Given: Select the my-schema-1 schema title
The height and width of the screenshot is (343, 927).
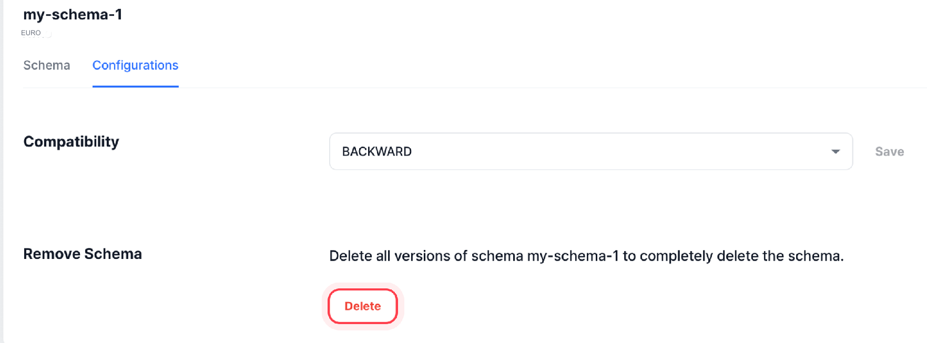Looking at the screenshot, I should click(72, 15).
